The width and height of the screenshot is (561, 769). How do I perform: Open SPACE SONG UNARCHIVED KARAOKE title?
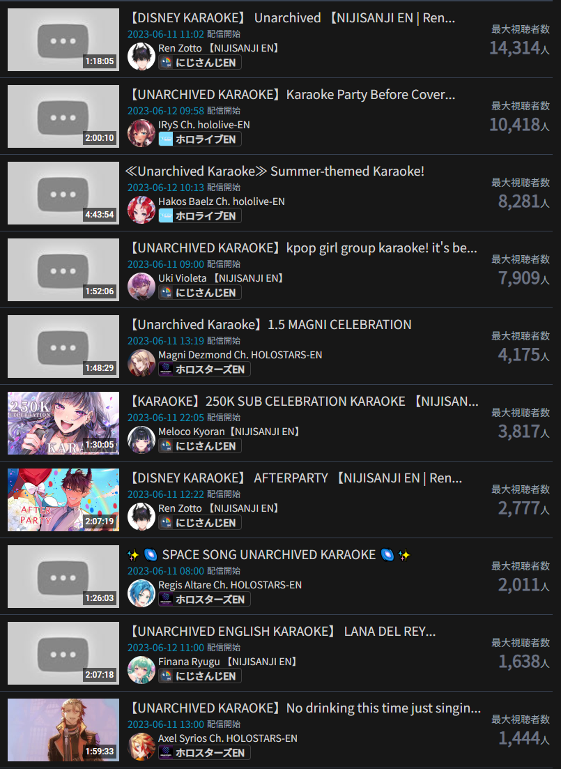(269, 555)
